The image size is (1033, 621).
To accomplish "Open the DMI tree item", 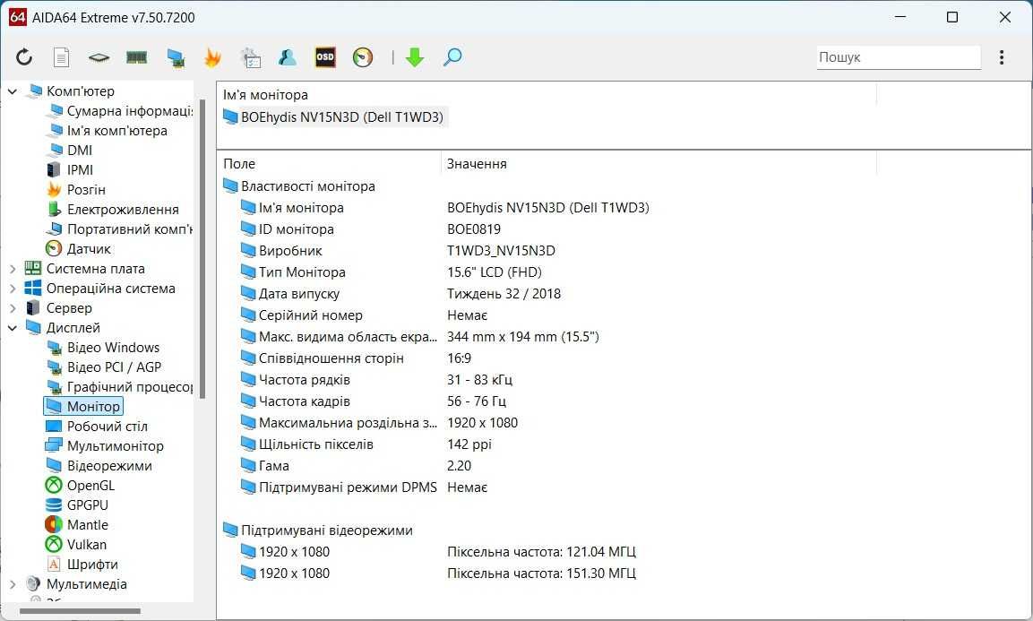I will tap(70, 151).
